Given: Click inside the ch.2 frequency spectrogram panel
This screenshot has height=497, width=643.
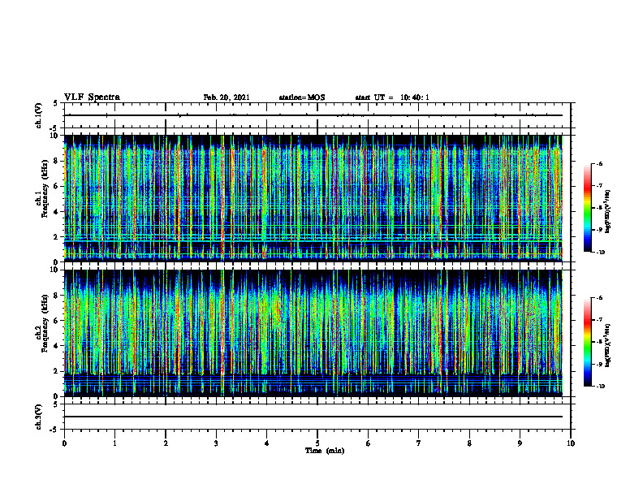Looking at the screenshot, I should pos(317,333).
